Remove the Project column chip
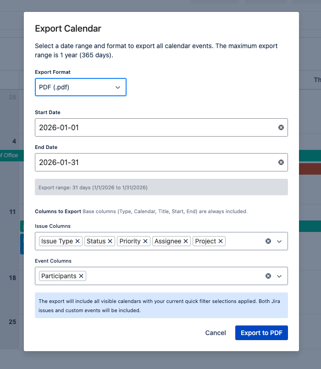The width and height of the screenshot is (321, 369). tap(221, 241)
